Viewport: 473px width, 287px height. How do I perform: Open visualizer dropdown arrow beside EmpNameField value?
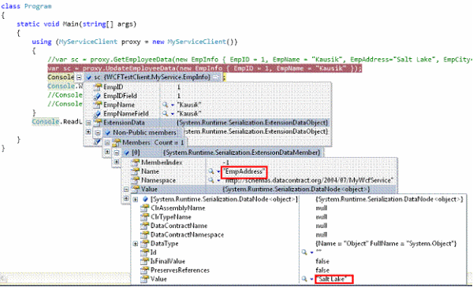(173, 114)
